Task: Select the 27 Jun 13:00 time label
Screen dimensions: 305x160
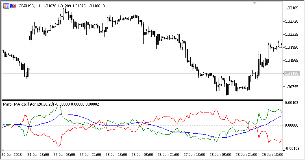Action: [194, 155]
